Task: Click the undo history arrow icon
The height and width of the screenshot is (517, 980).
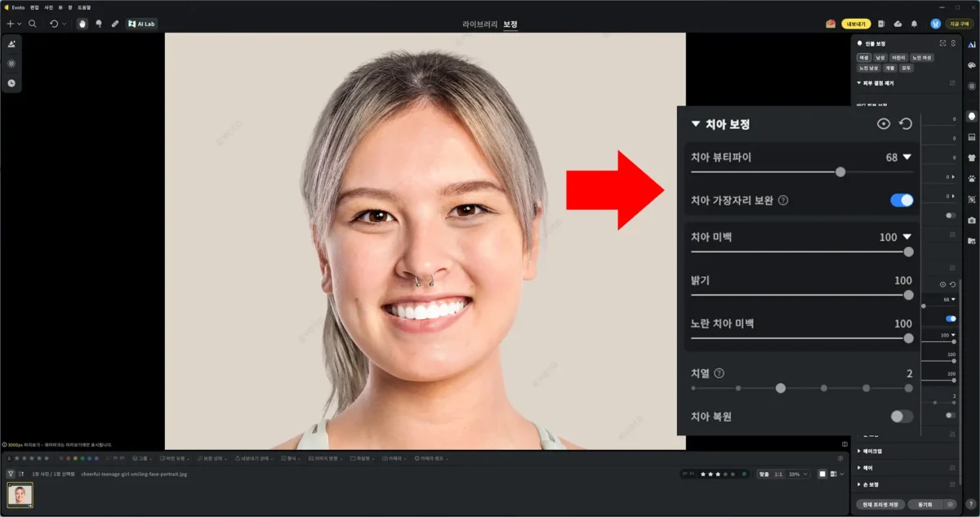Action: point(54,24)
